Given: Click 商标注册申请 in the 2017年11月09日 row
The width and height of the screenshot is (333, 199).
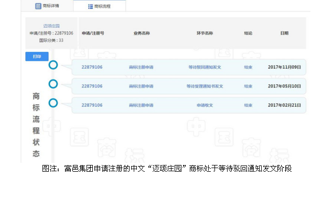Looking at the screenshot, I should (x=141, y=67).
